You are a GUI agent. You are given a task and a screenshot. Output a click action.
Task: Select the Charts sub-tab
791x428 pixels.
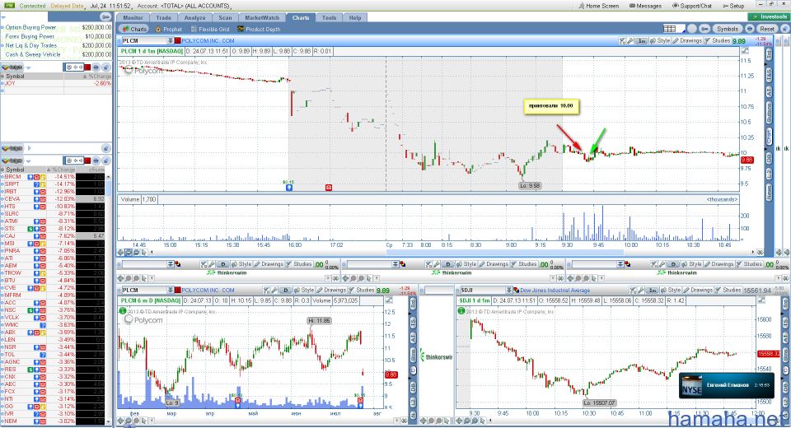[x=135, y=30]
